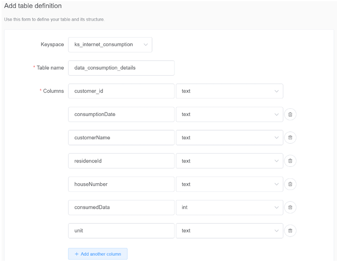Click trash icon next to unit column

[290, 231]
